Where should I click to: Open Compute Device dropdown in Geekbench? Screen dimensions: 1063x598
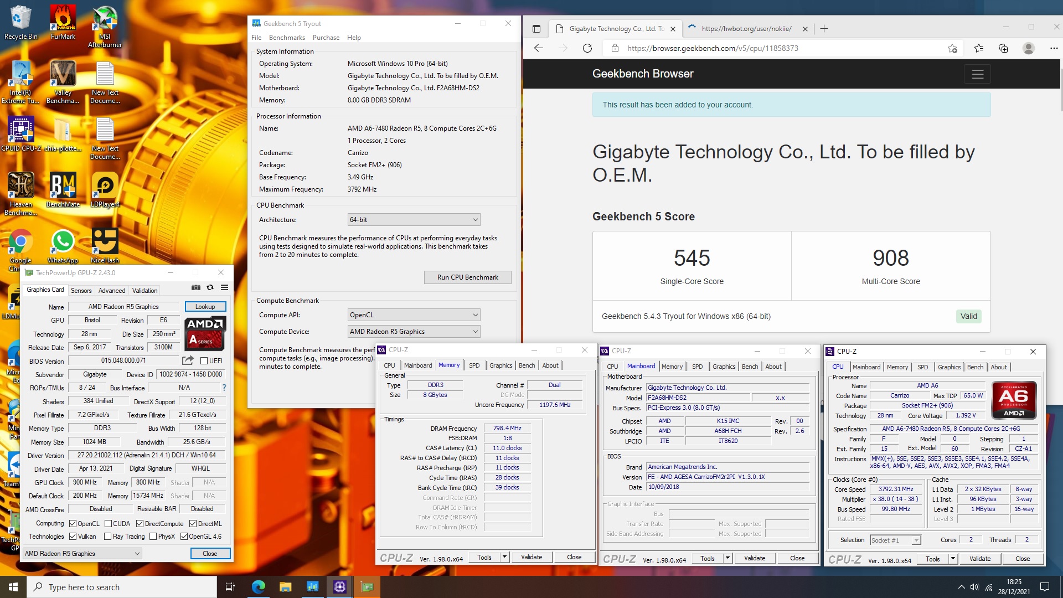(x=414, y=332)
